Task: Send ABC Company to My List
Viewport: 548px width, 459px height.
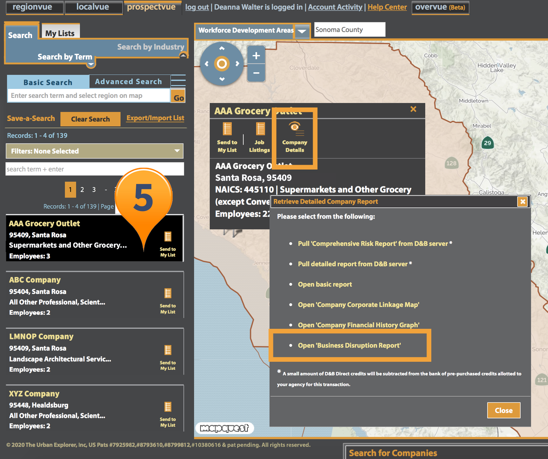Action: 168,301
